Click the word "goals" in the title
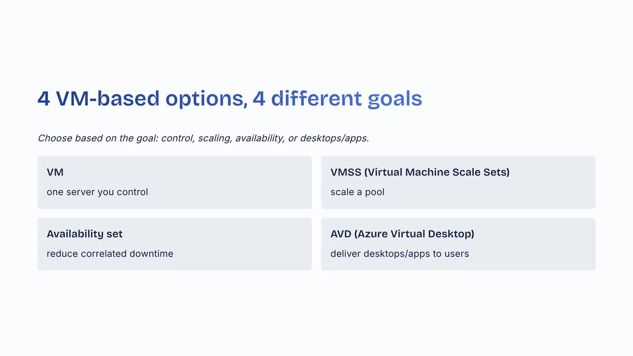Viewport: 633px width, 356px height. (395, 99)
